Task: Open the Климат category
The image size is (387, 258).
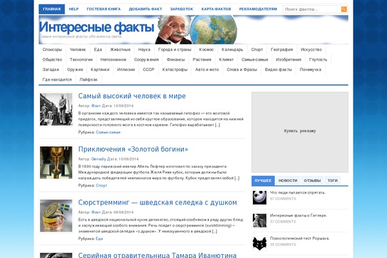Action: (x=226, y=59)
